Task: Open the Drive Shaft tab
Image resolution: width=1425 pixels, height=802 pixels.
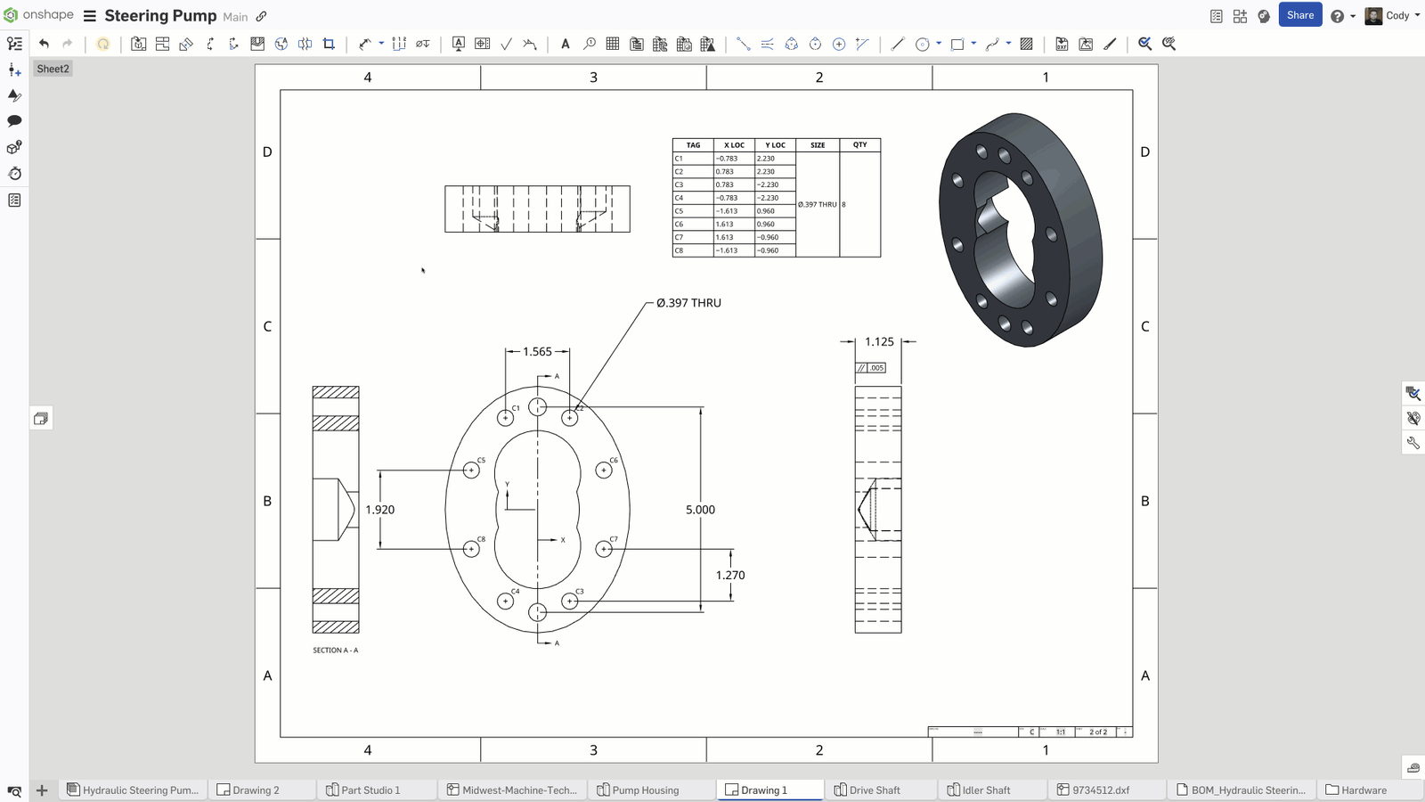Action: pyautogui.click(x=874, y=790)
